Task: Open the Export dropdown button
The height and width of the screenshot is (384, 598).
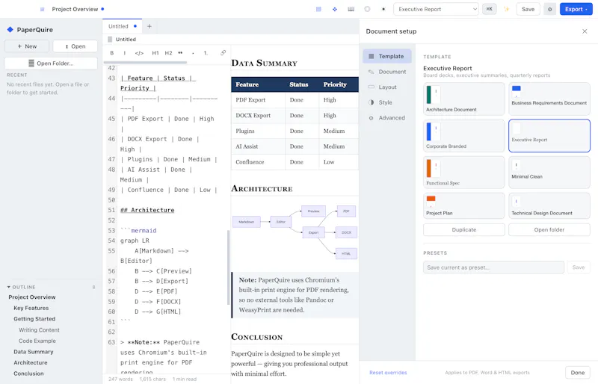Action: [x=576, y=9]
